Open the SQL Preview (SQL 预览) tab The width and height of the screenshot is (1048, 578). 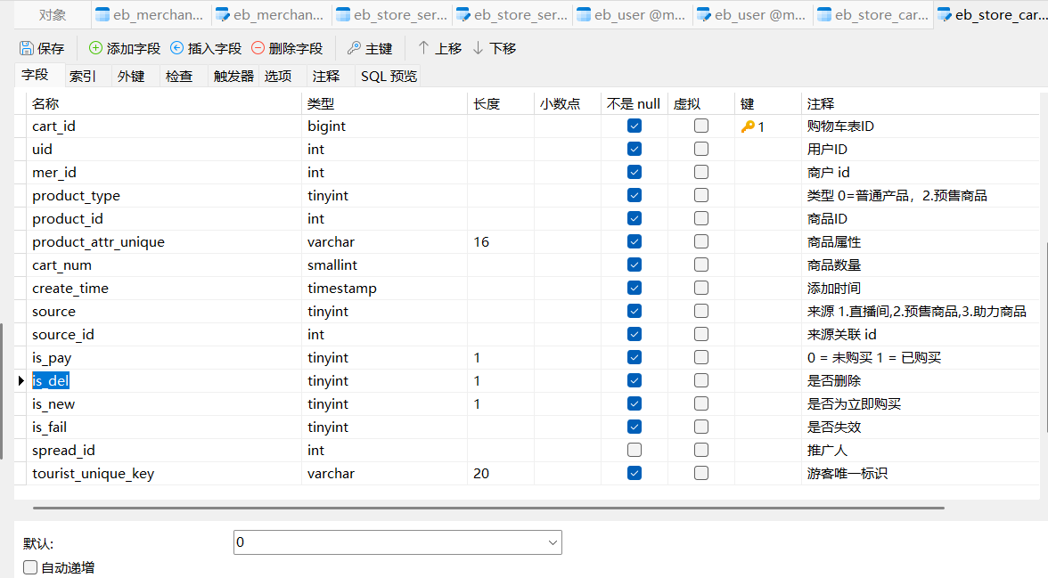click(389, 77)
